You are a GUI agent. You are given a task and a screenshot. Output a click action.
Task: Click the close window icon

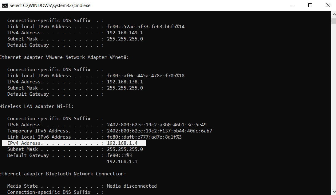tap(328, 5)
